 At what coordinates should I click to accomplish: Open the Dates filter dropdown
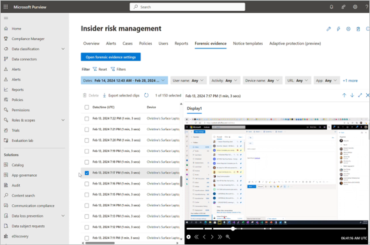[x=124, y=80]
